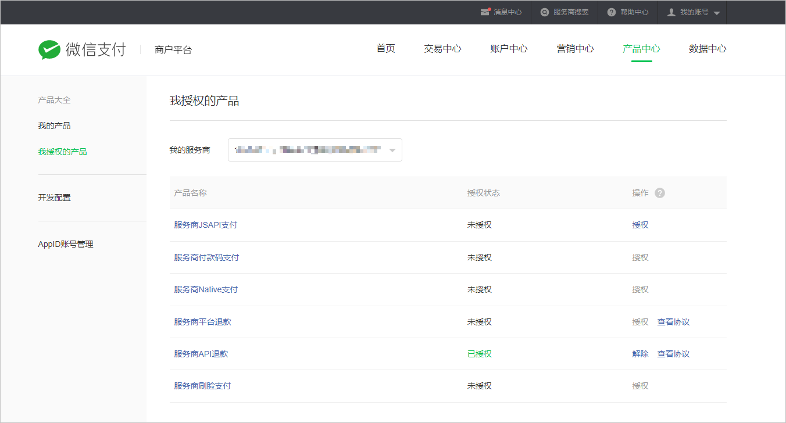Open the 服务商付款码支付 product link
Image resolution: width=786 pixels, height=423 pixels.
tap(206, 257)
